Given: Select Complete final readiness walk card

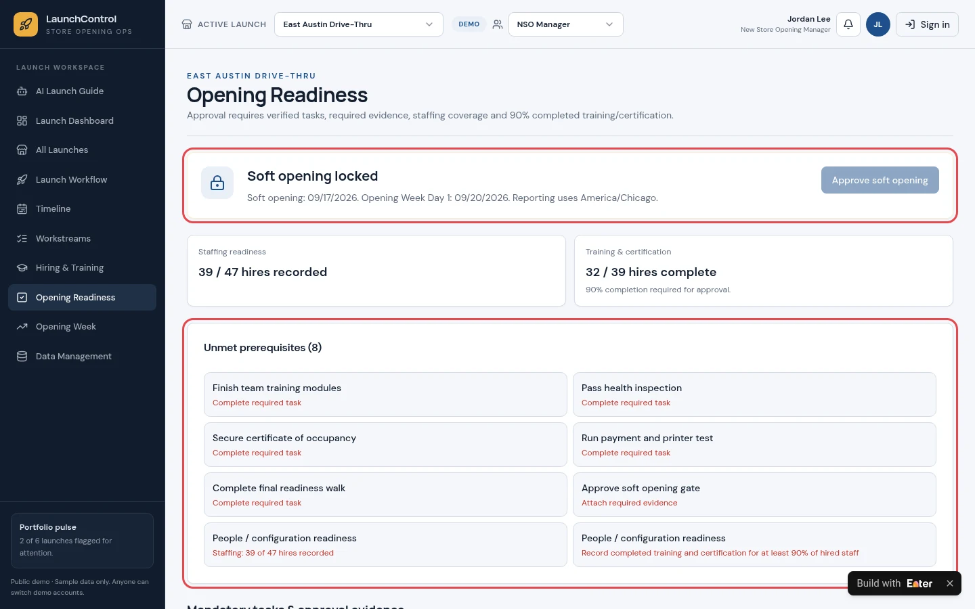Looking at the screenshot, I should point(385,495).
